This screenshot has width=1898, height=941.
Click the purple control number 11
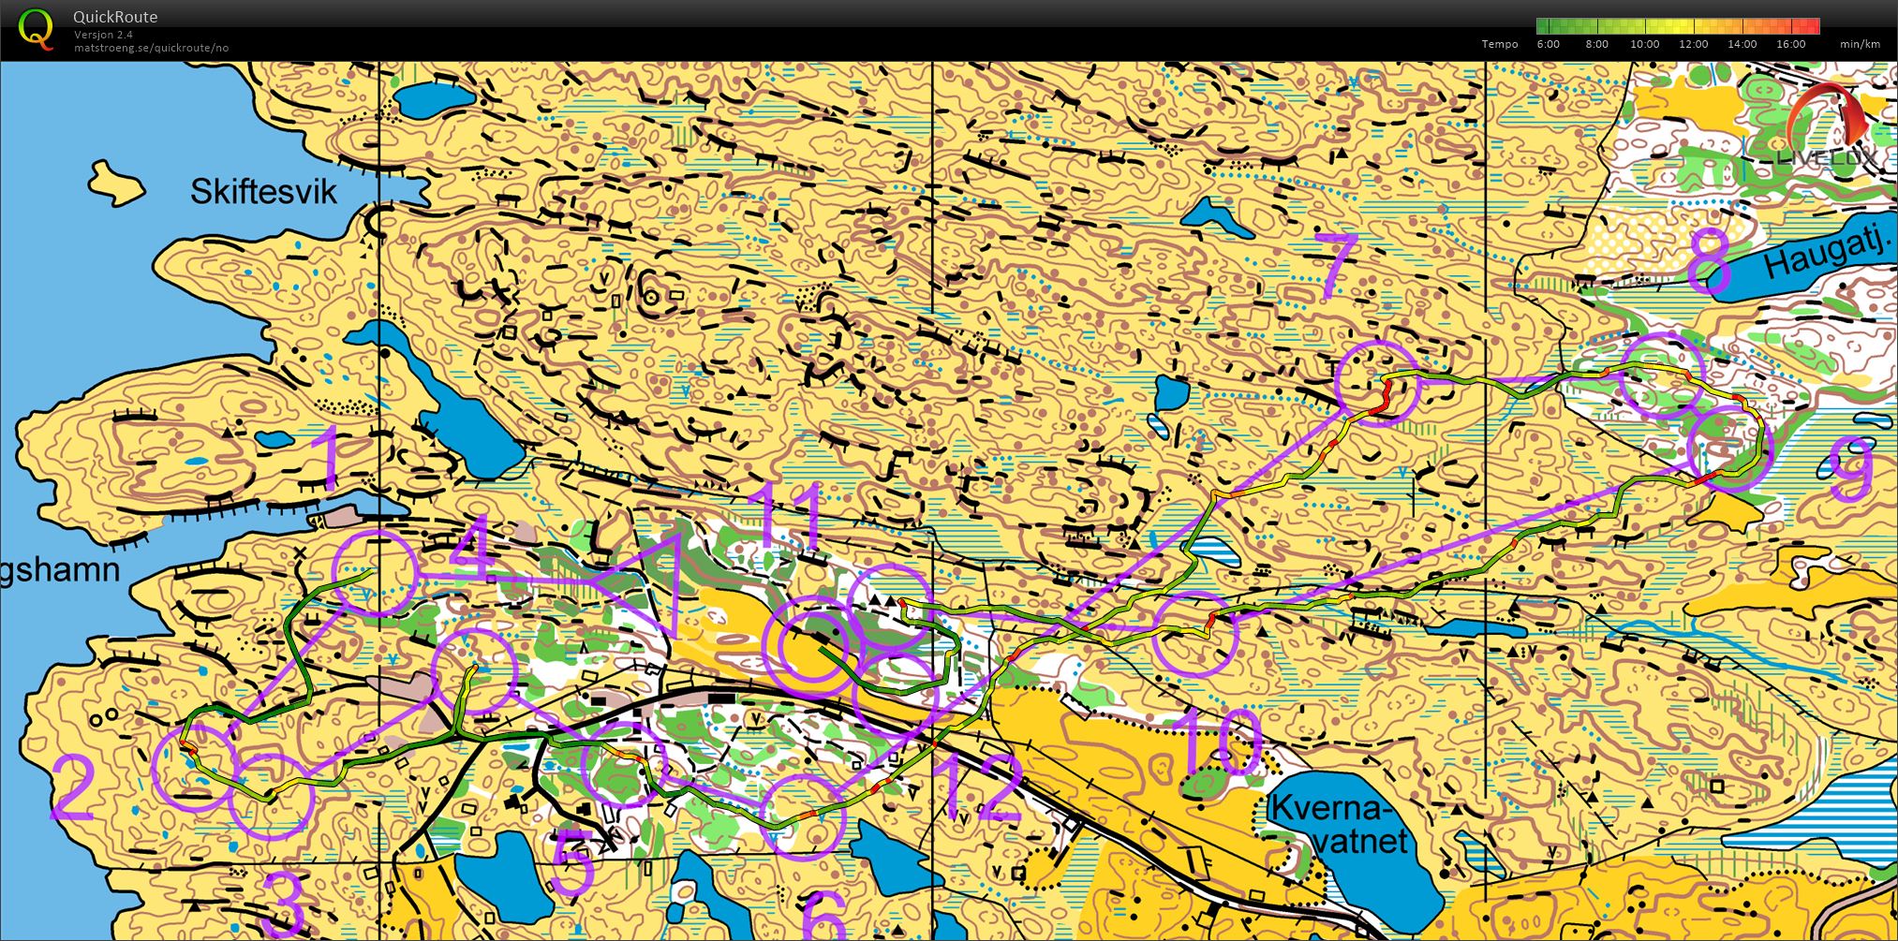pyautogui.click(x=788, y=516)
